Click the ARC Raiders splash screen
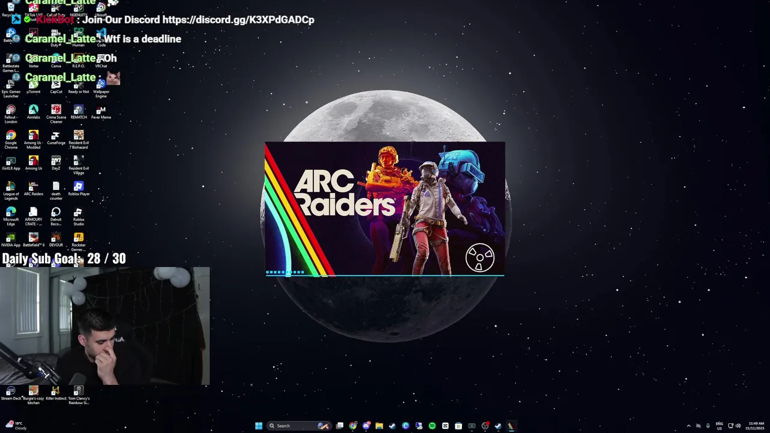The width and height of the screenshot is (770, 433). (x=385, y=209)
